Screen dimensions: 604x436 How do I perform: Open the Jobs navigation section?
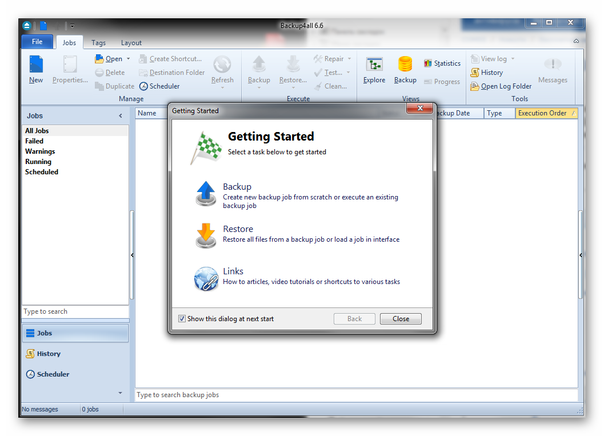[75, 333]
